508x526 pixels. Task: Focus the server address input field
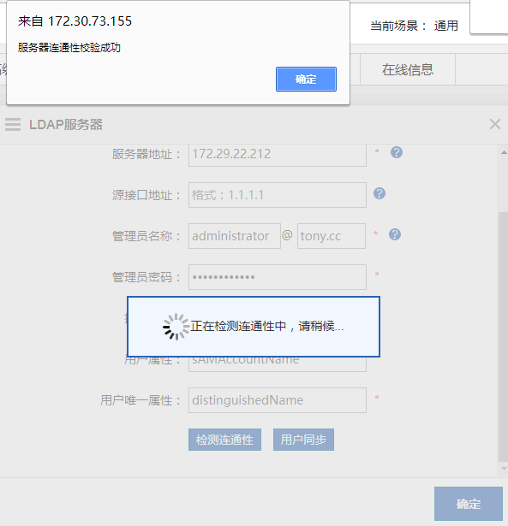coord(278,154)
